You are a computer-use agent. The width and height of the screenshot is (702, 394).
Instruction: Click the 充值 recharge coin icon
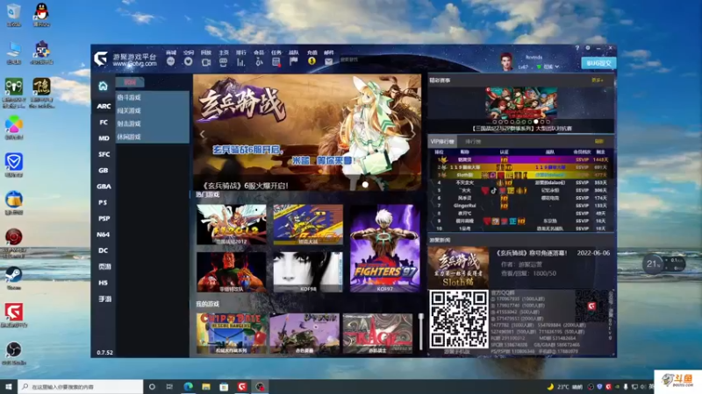[312, 59]
